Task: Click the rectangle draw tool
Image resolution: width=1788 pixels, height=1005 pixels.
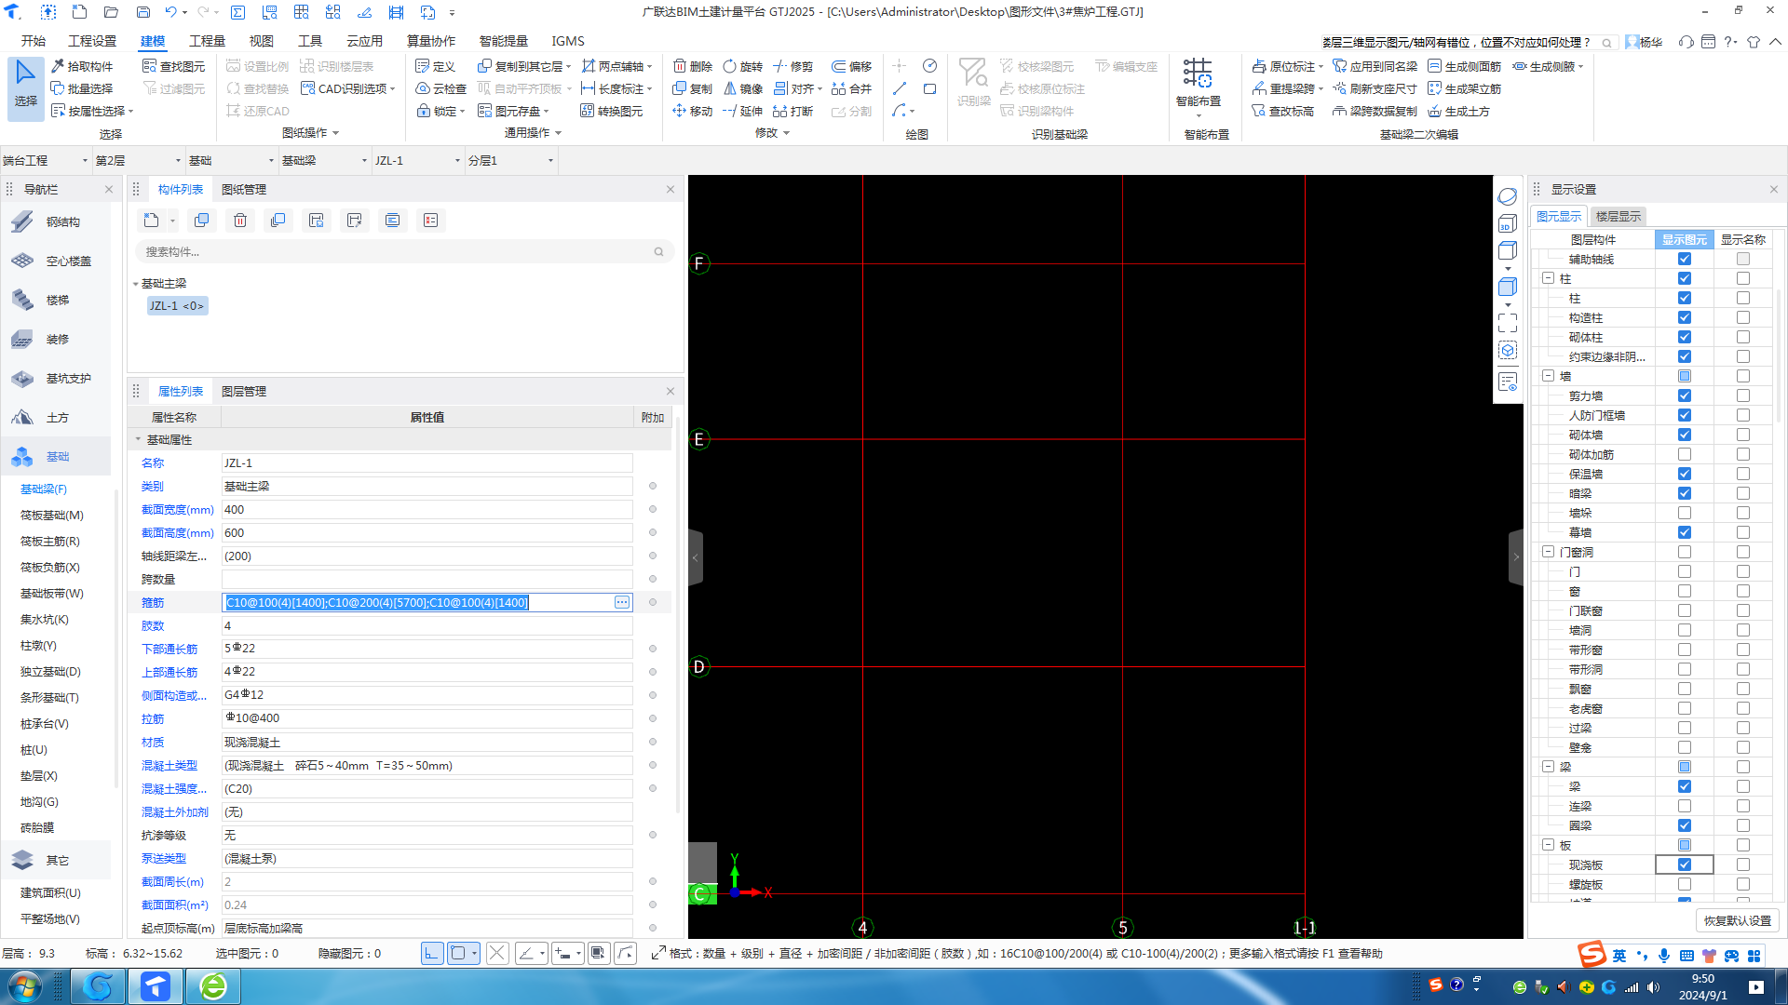Action: coord(929,88)
